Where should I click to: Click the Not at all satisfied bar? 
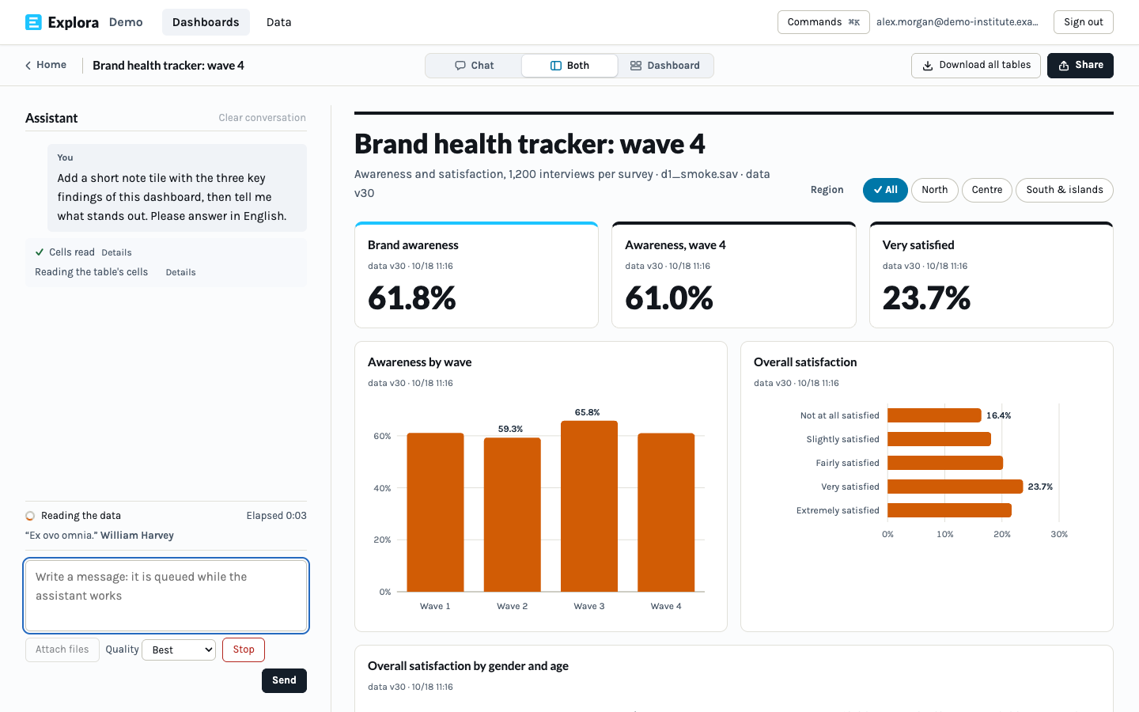click(934, 415)
